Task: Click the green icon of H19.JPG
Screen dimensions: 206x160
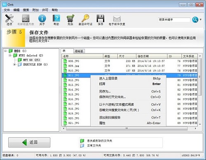Action: tap(65, 113)
